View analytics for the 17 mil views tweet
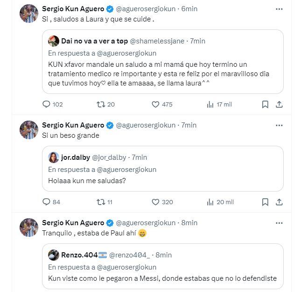The image size is (301, 292). (210, 104)
